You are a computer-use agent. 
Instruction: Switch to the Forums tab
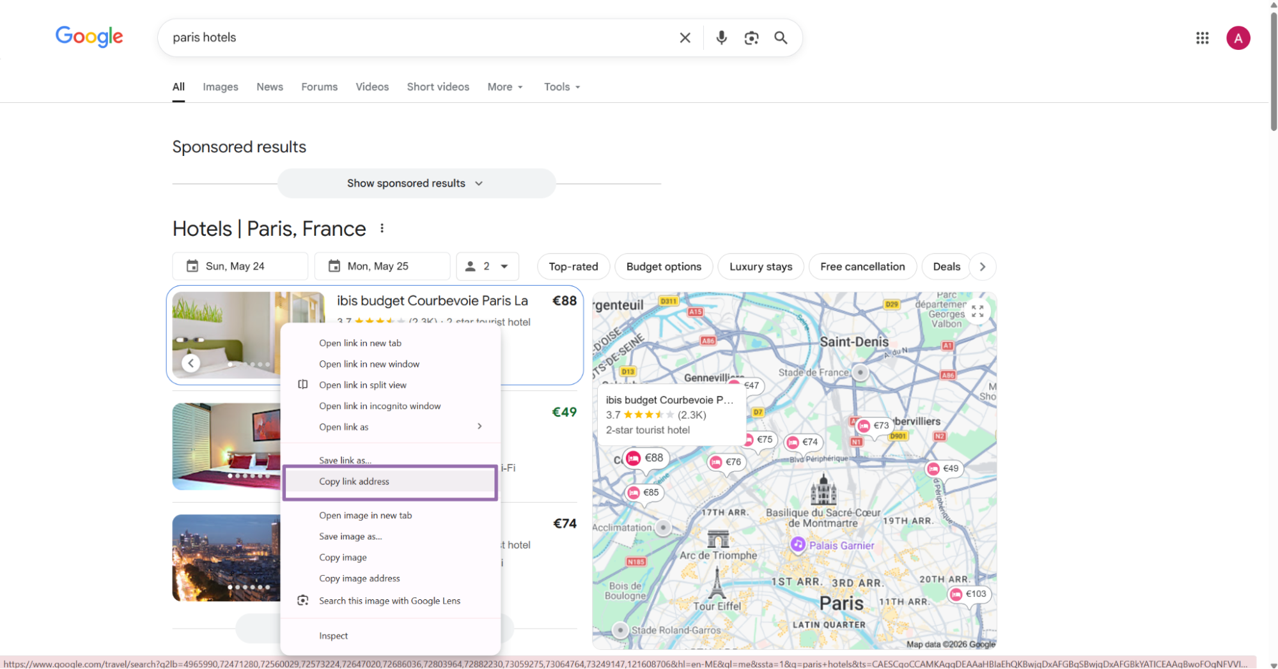pyautogui.click(x=320, y=87)
